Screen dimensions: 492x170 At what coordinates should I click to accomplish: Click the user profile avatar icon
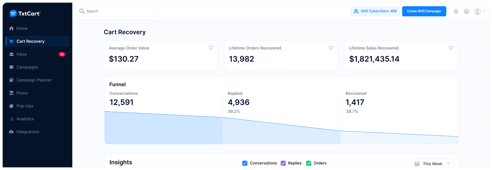tap(477, 11)
